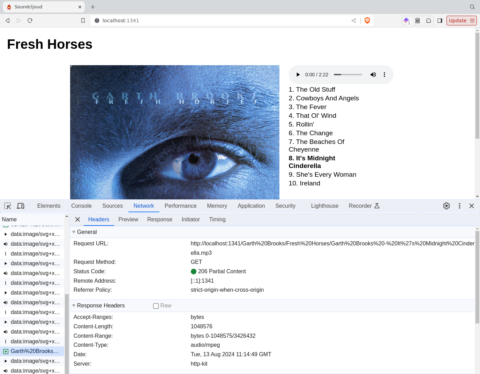
Task: Close the Soundcljoud tab
Action: (x=80, y=7)
